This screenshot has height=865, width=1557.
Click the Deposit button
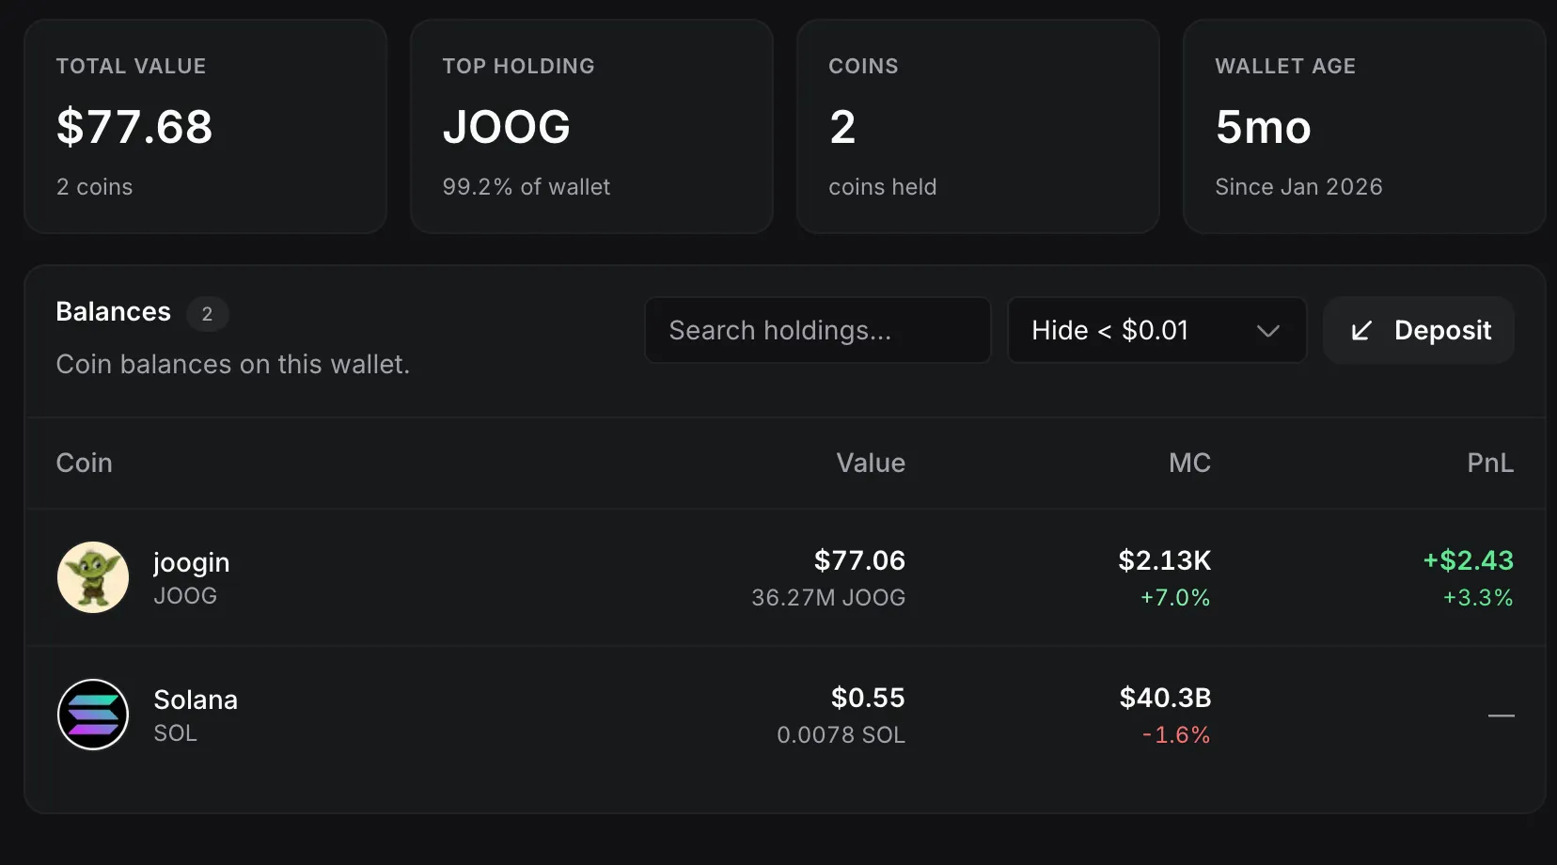(x=1418, y=330)
